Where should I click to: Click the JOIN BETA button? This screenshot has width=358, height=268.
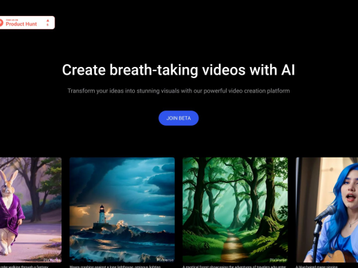[178, 118]
